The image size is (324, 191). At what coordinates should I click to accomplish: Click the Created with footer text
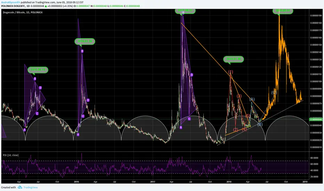click(x=8, y=188)
